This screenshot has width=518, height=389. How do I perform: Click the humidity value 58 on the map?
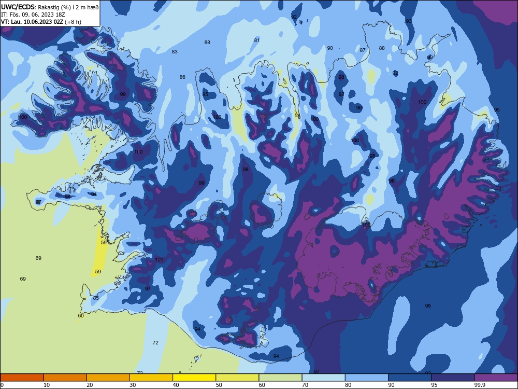(297, 116)
